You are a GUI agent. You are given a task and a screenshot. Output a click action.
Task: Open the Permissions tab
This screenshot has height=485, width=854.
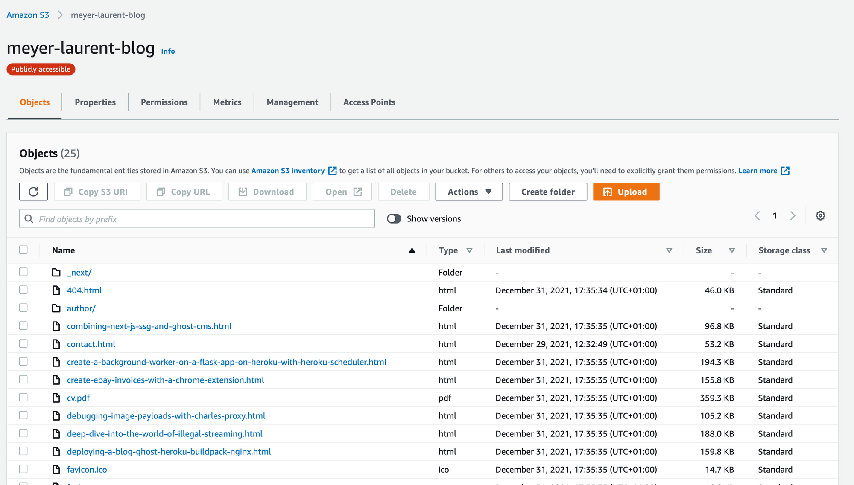point(164,102)
